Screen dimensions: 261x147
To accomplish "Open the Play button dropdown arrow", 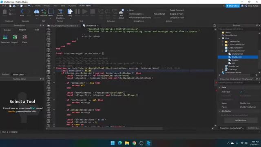I will pyautogui.click(x=70, y=18).
